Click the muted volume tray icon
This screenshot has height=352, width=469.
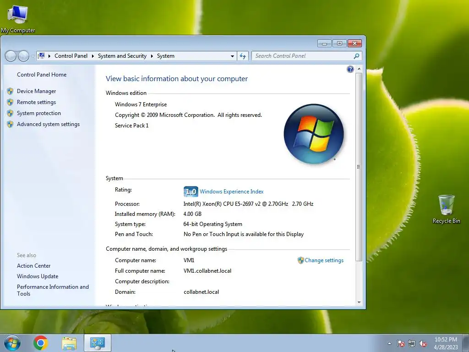pyautogui.click(x=423, y=343)
